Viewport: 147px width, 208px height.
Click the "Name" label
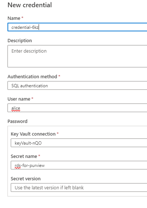pyautogui.click(x=14, y=18)
